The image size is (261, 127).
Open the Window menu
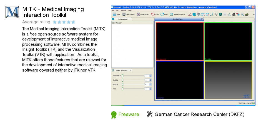124,10
